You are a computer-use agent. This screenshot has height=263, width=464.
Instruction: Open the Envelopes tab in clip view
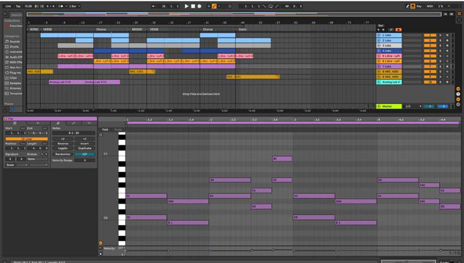(x=73, y=123)
